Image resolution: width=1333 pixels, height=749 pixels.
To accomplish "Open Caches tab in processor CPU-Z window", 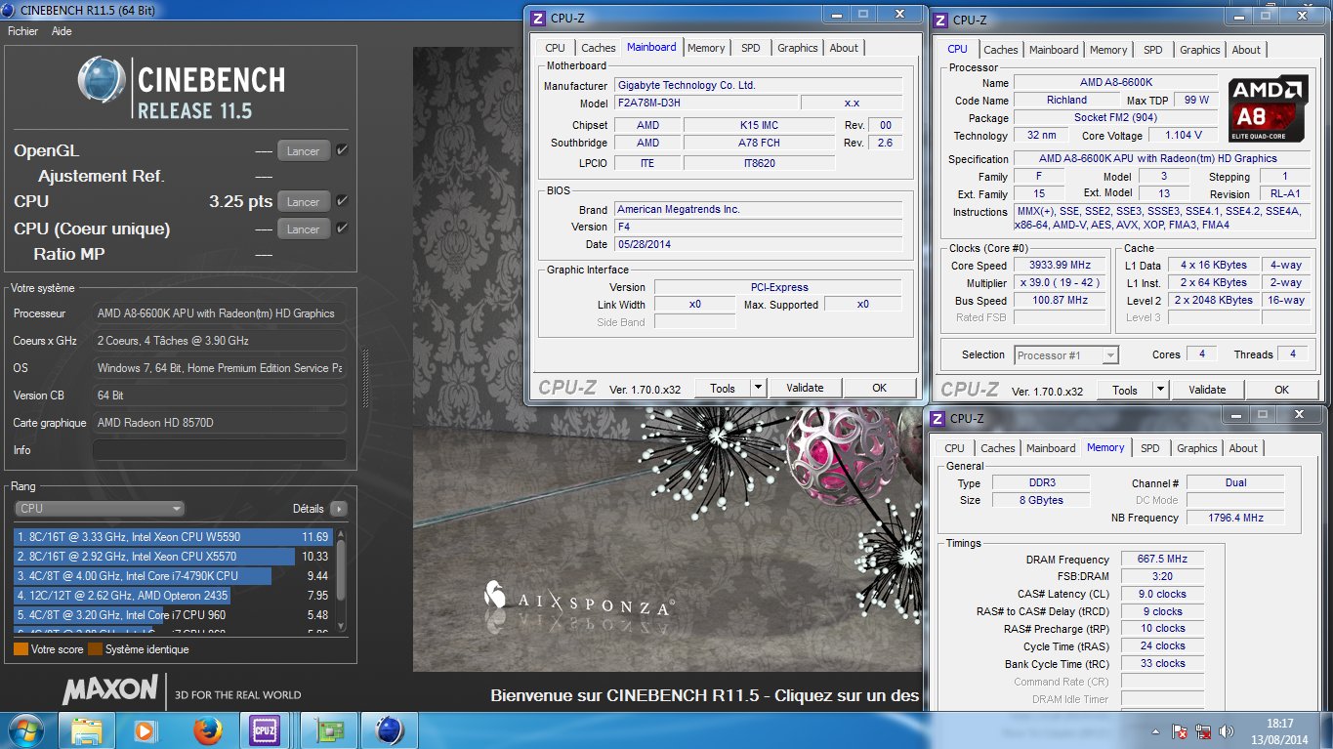I will (1001, 50).
